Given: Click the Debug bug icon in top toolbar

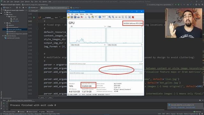Looking at the screenshot, I should tap(178, 4).
